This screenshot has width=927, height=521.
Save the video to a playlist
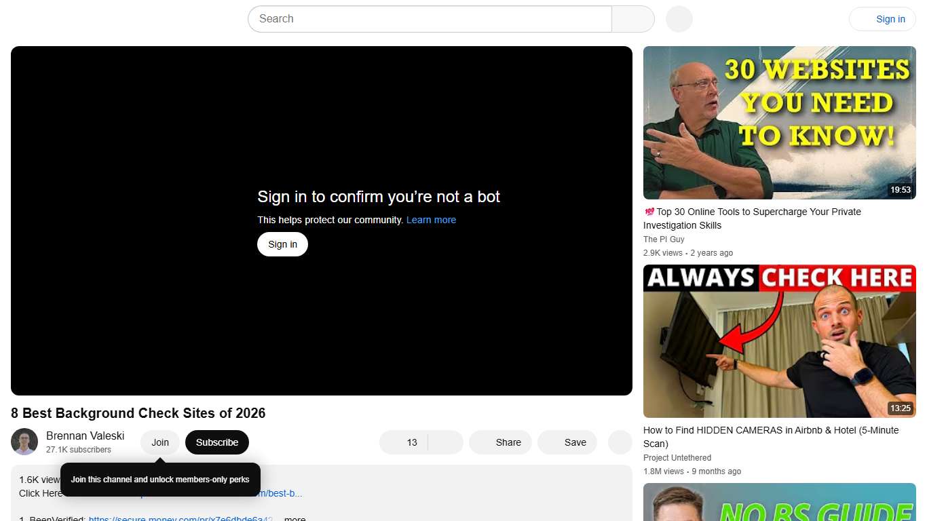point(567,442)
